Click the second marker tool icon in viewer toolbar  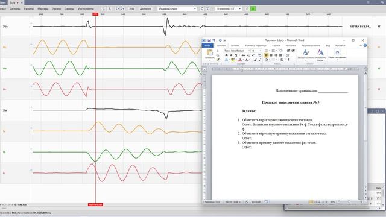pos(110,9)
